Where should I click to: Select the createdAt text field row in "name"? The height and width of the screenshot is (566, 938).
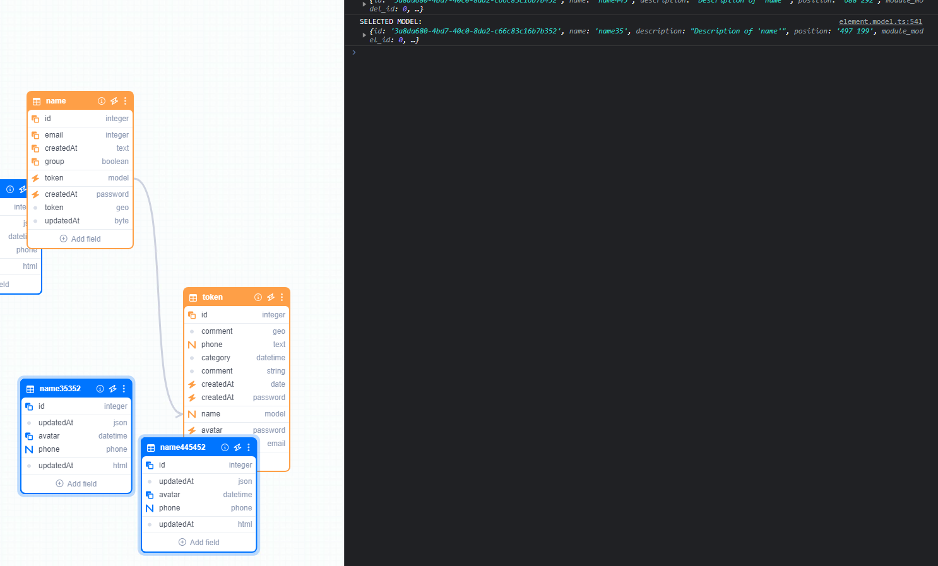tap(80, 148)
